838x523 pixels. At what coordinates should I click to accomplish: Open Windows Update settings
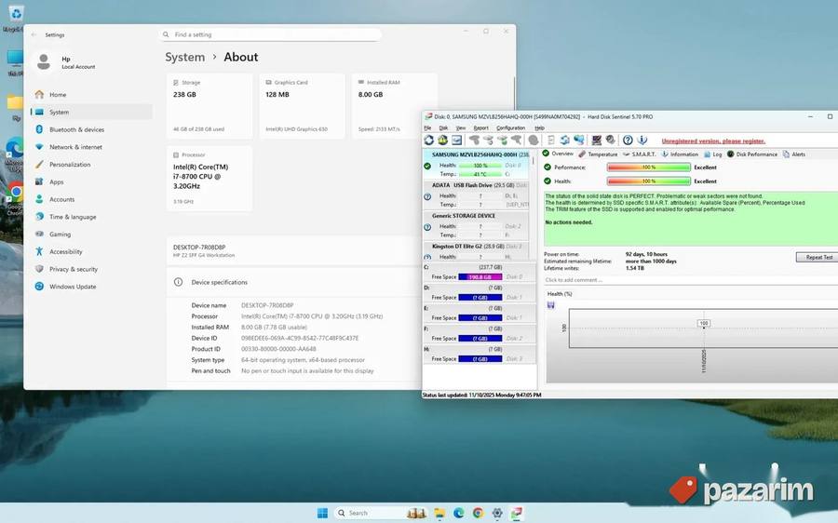pos(91,287)
